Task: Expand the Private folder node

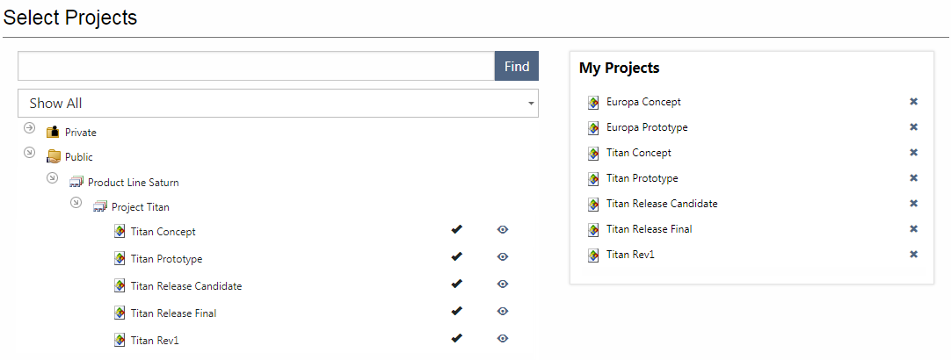Action: coord(30,128)
